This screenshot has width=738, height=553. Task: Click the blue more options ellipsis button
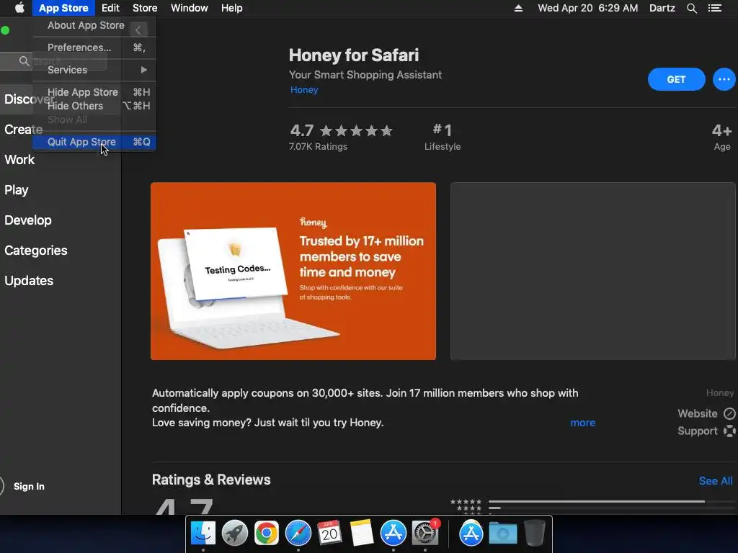point(724,79)
